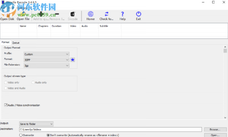Screen dimensions: 228x137
Task: Click the Browse... button
Action: [215, 129]
